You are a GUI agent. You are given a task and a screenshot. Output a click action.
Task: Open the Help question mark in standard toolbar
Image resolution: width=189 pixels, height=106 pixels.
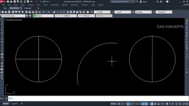point(88,12)
